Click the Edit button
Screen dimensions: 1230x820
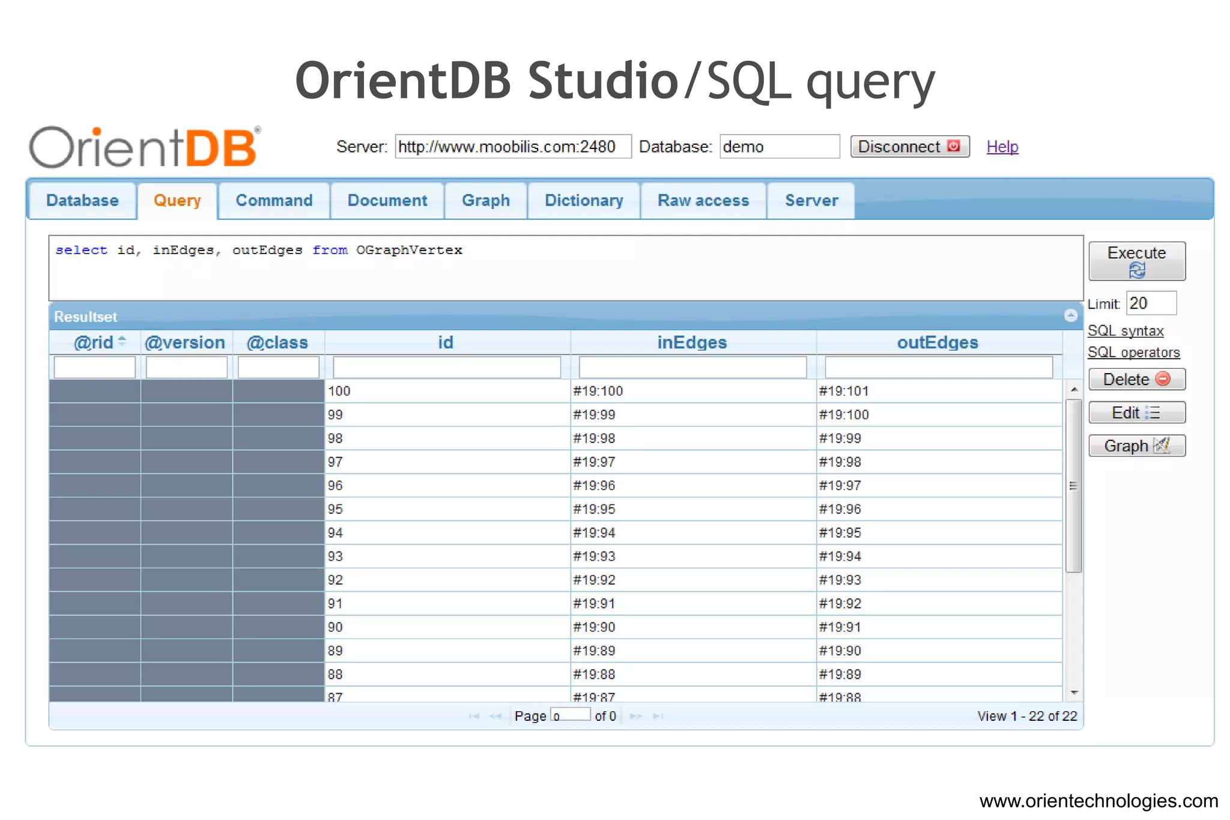1137,413
